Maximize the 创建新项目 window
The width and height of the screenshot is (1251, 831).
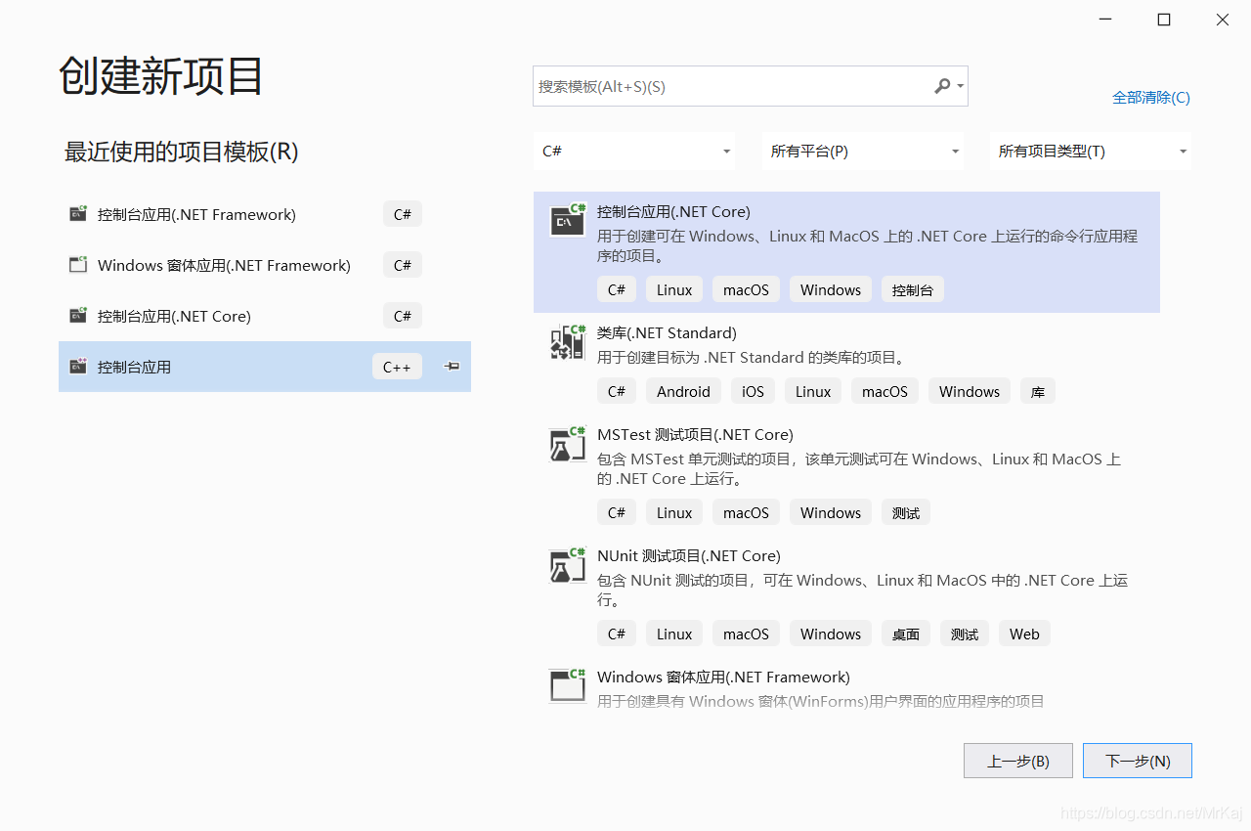pyautogui.click(x=1164, y=20)
